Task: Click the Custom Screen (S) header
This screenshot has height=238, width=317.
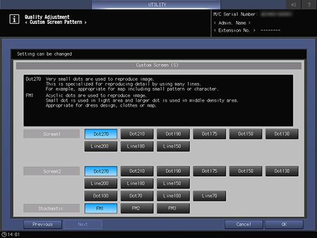Action: pos(159,65)
